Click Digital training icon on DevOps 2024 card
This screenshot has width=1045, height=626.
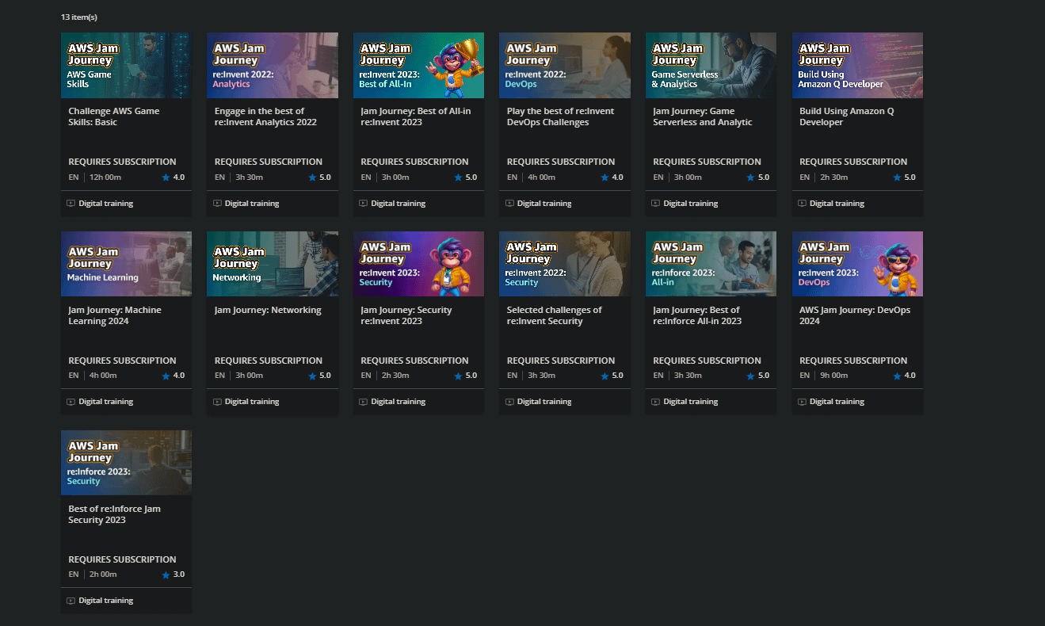(802, 402)
